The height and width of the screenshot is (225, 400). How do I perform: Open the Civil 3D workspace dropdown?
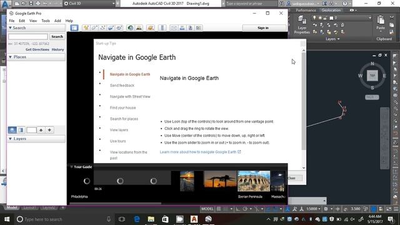coord(114,4)
